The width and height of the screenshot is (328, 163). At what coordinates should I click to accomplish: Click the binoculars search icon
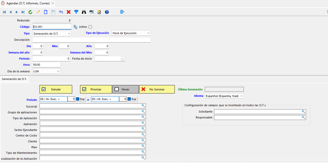pos(84,12)
